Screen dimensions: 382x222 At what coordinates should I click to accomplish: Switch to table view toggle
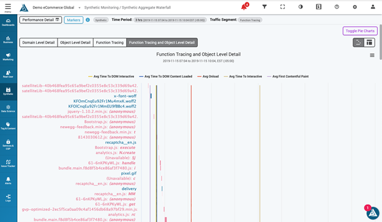(369, 42)
